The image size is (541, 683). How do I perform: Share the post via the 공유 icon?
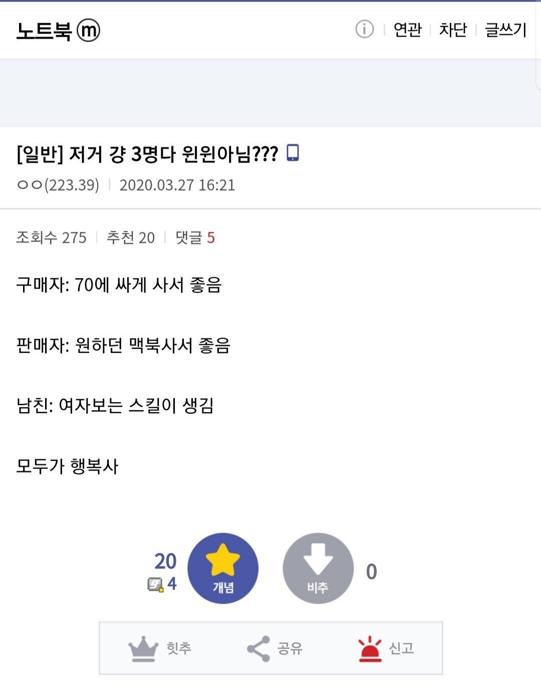pyautogui.click(x=275, y=648)
